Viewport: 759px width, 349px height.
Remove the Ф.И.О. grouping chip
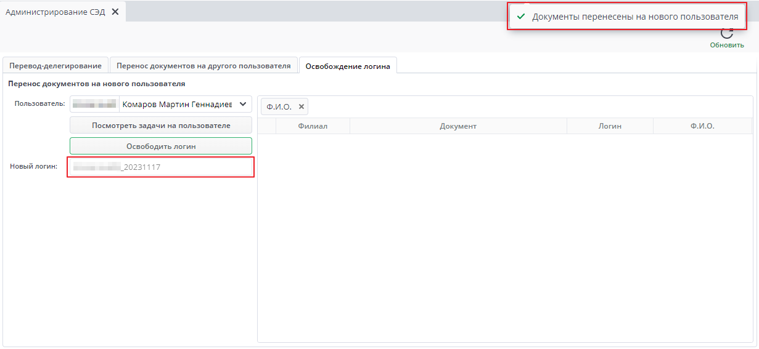tap(302, 106)
